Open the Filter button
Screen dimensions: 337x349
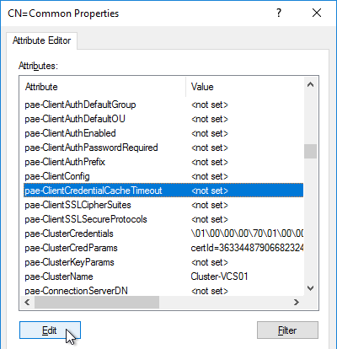[x=287, y=330]
